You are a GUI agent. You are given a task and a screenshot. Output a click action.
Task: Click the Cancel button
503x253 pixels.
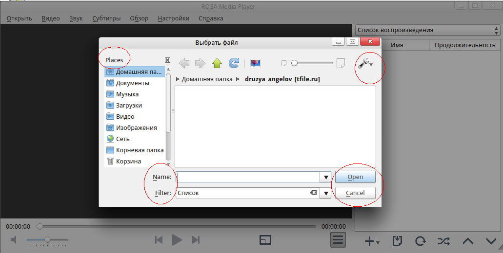coord(355,193)
